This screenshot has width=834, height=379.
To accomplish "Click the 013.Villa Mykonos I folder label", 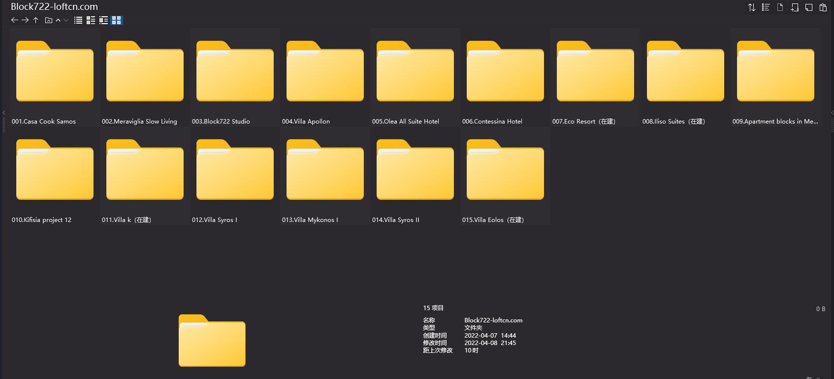I will [310, 220].
